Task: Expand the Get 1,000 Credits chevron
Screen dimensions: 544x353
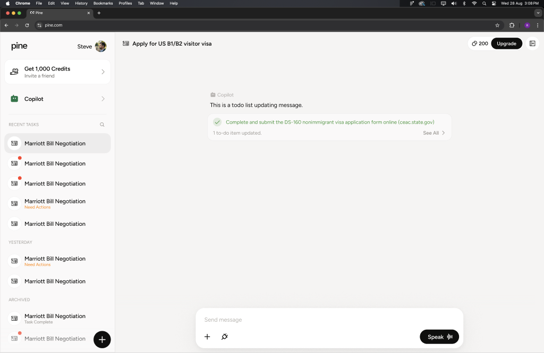Action: click(103, 72)
